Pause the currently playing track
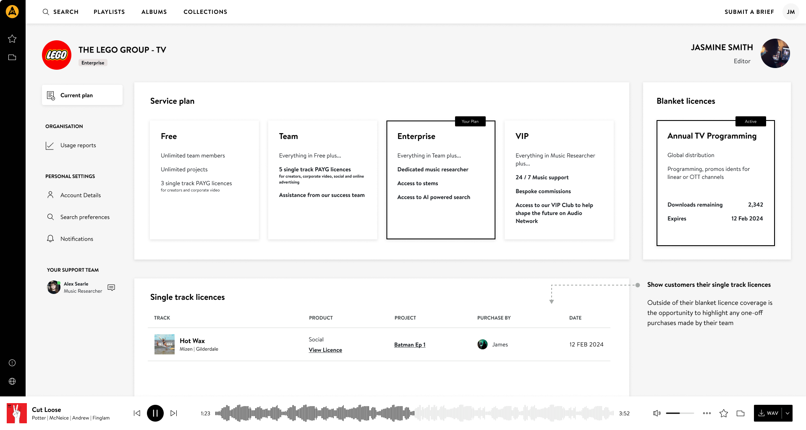The width and height of the screenshot is (806, 430). coord(155,413)
